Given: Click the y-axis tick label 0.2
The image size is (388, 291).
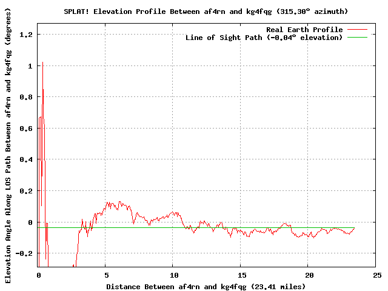Looking at the screenshot, I should click(x=26, y=191).
